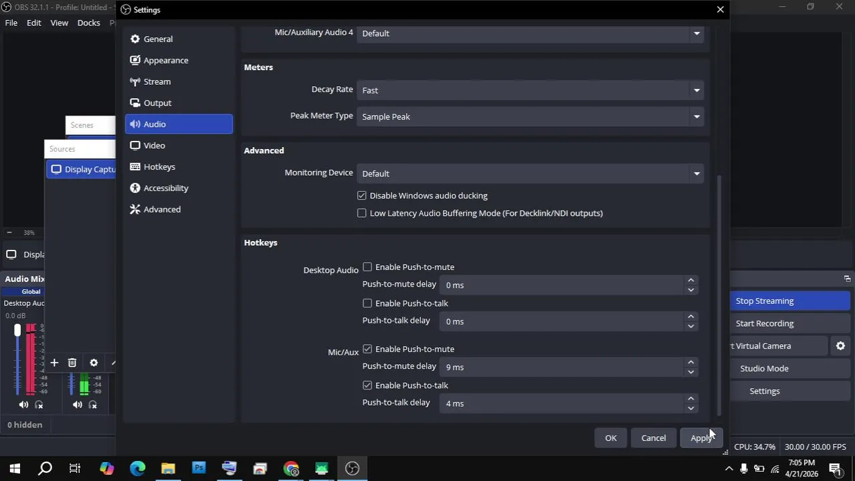Launch Microsoft Edge from taskbar

point(137,469)
